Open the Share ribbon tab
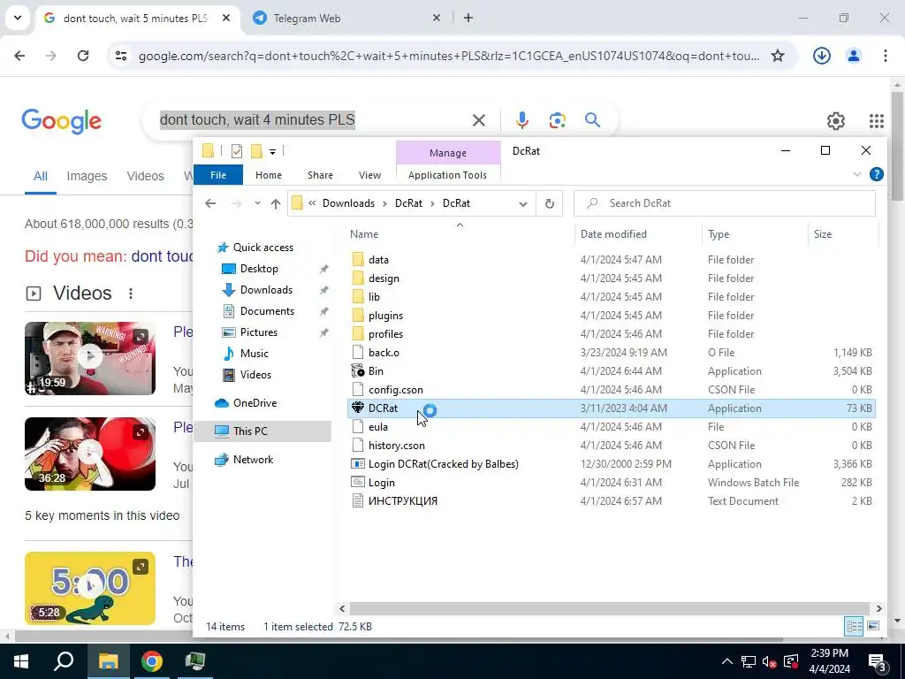 (320, 175)
